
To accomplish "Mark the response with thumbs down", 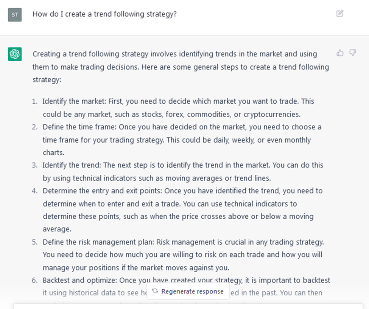I will coord(352,53).
